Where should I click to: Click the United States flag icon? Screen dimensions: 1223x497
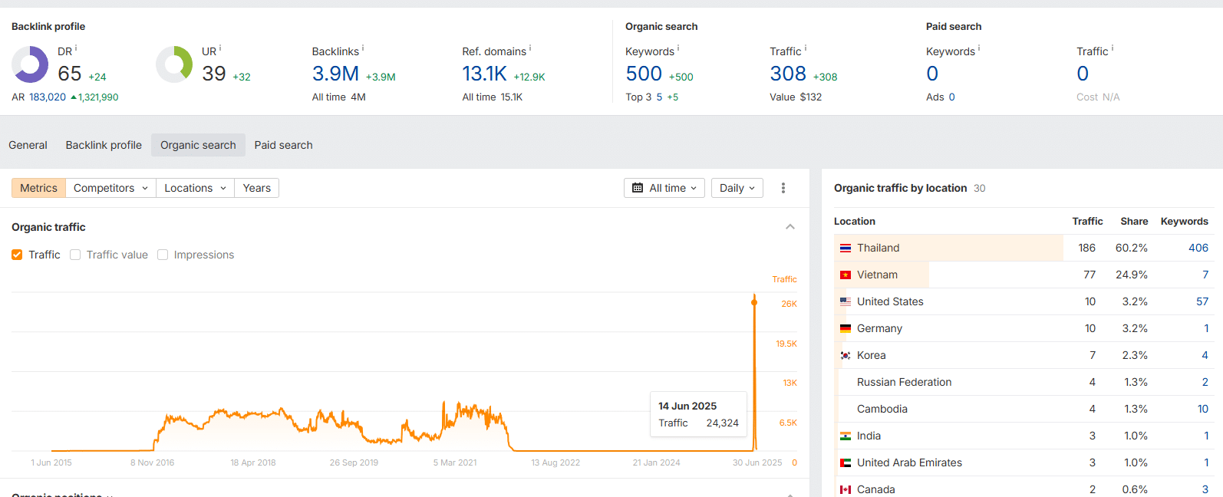click(x=846, y=302)
